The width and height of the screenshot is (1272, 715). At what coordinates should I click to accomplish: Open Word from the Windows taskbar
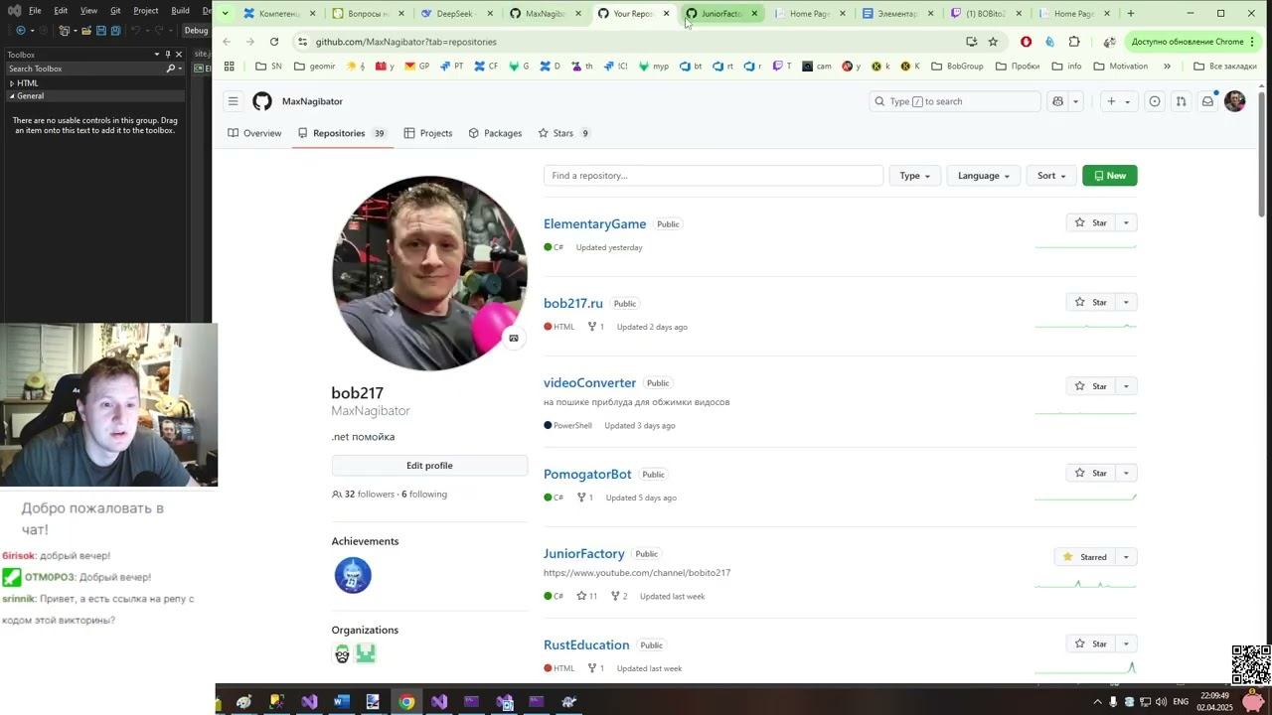click(x=341, y=701)
